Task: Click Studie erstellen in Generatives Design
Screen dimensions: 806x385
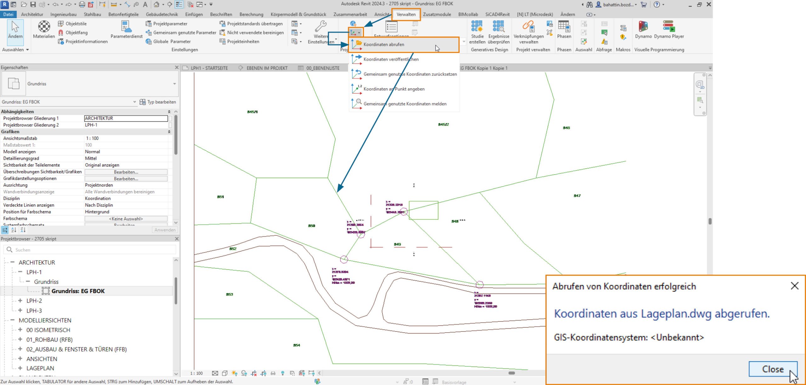Action: tap(477, 32)
